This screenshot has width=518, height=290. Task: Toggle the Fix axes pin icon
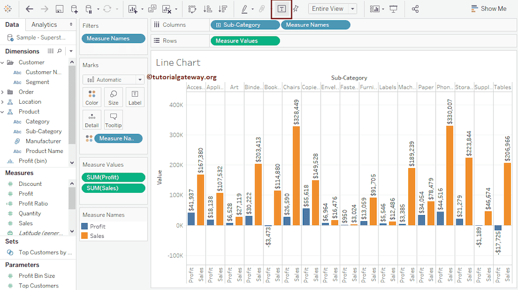pos(296,9)
